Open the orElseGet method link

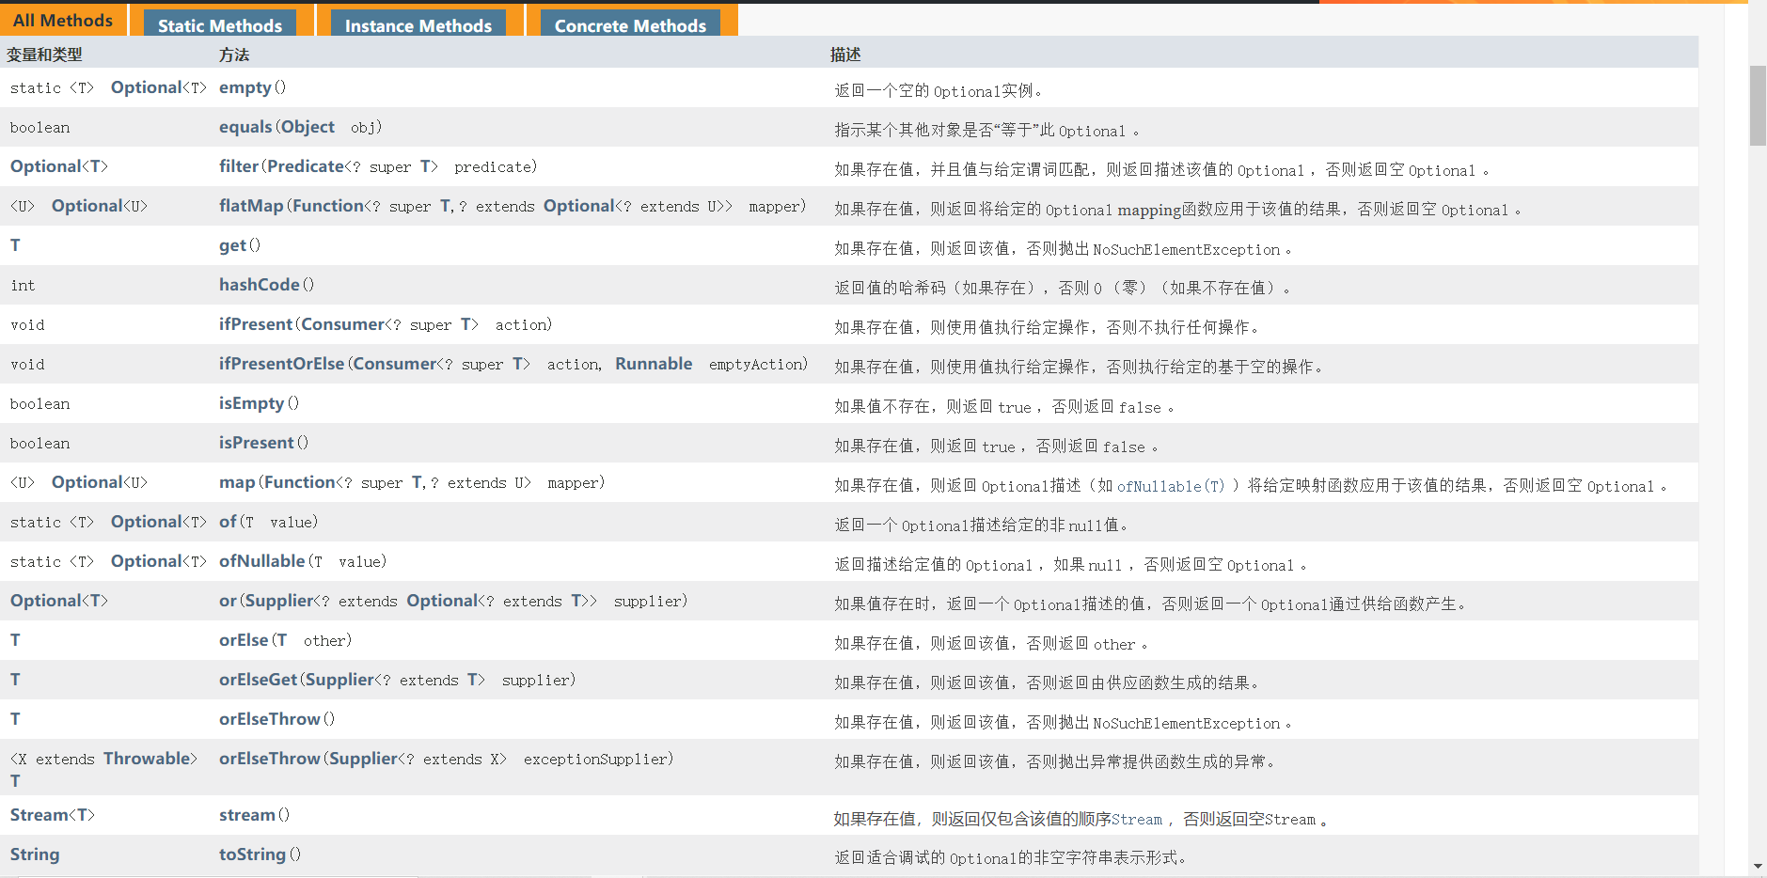258,680
